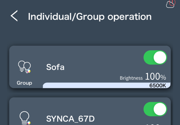Tap the 6500K color temperature label
Viewport: 180px width, 125px height.
click(x=157, y=85)
